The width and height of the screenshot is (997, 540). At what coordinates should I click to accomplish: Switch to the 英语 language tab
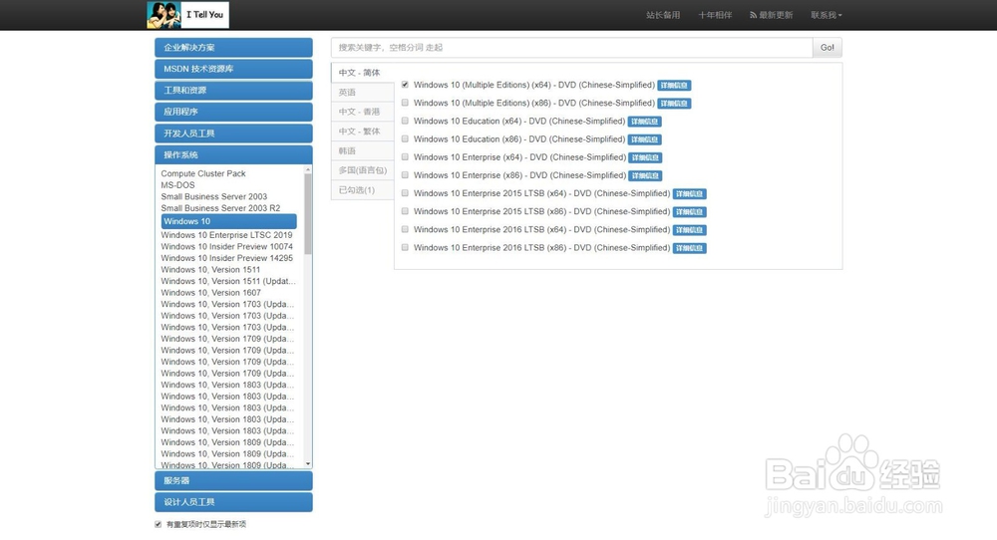click(x=363, y=93)
